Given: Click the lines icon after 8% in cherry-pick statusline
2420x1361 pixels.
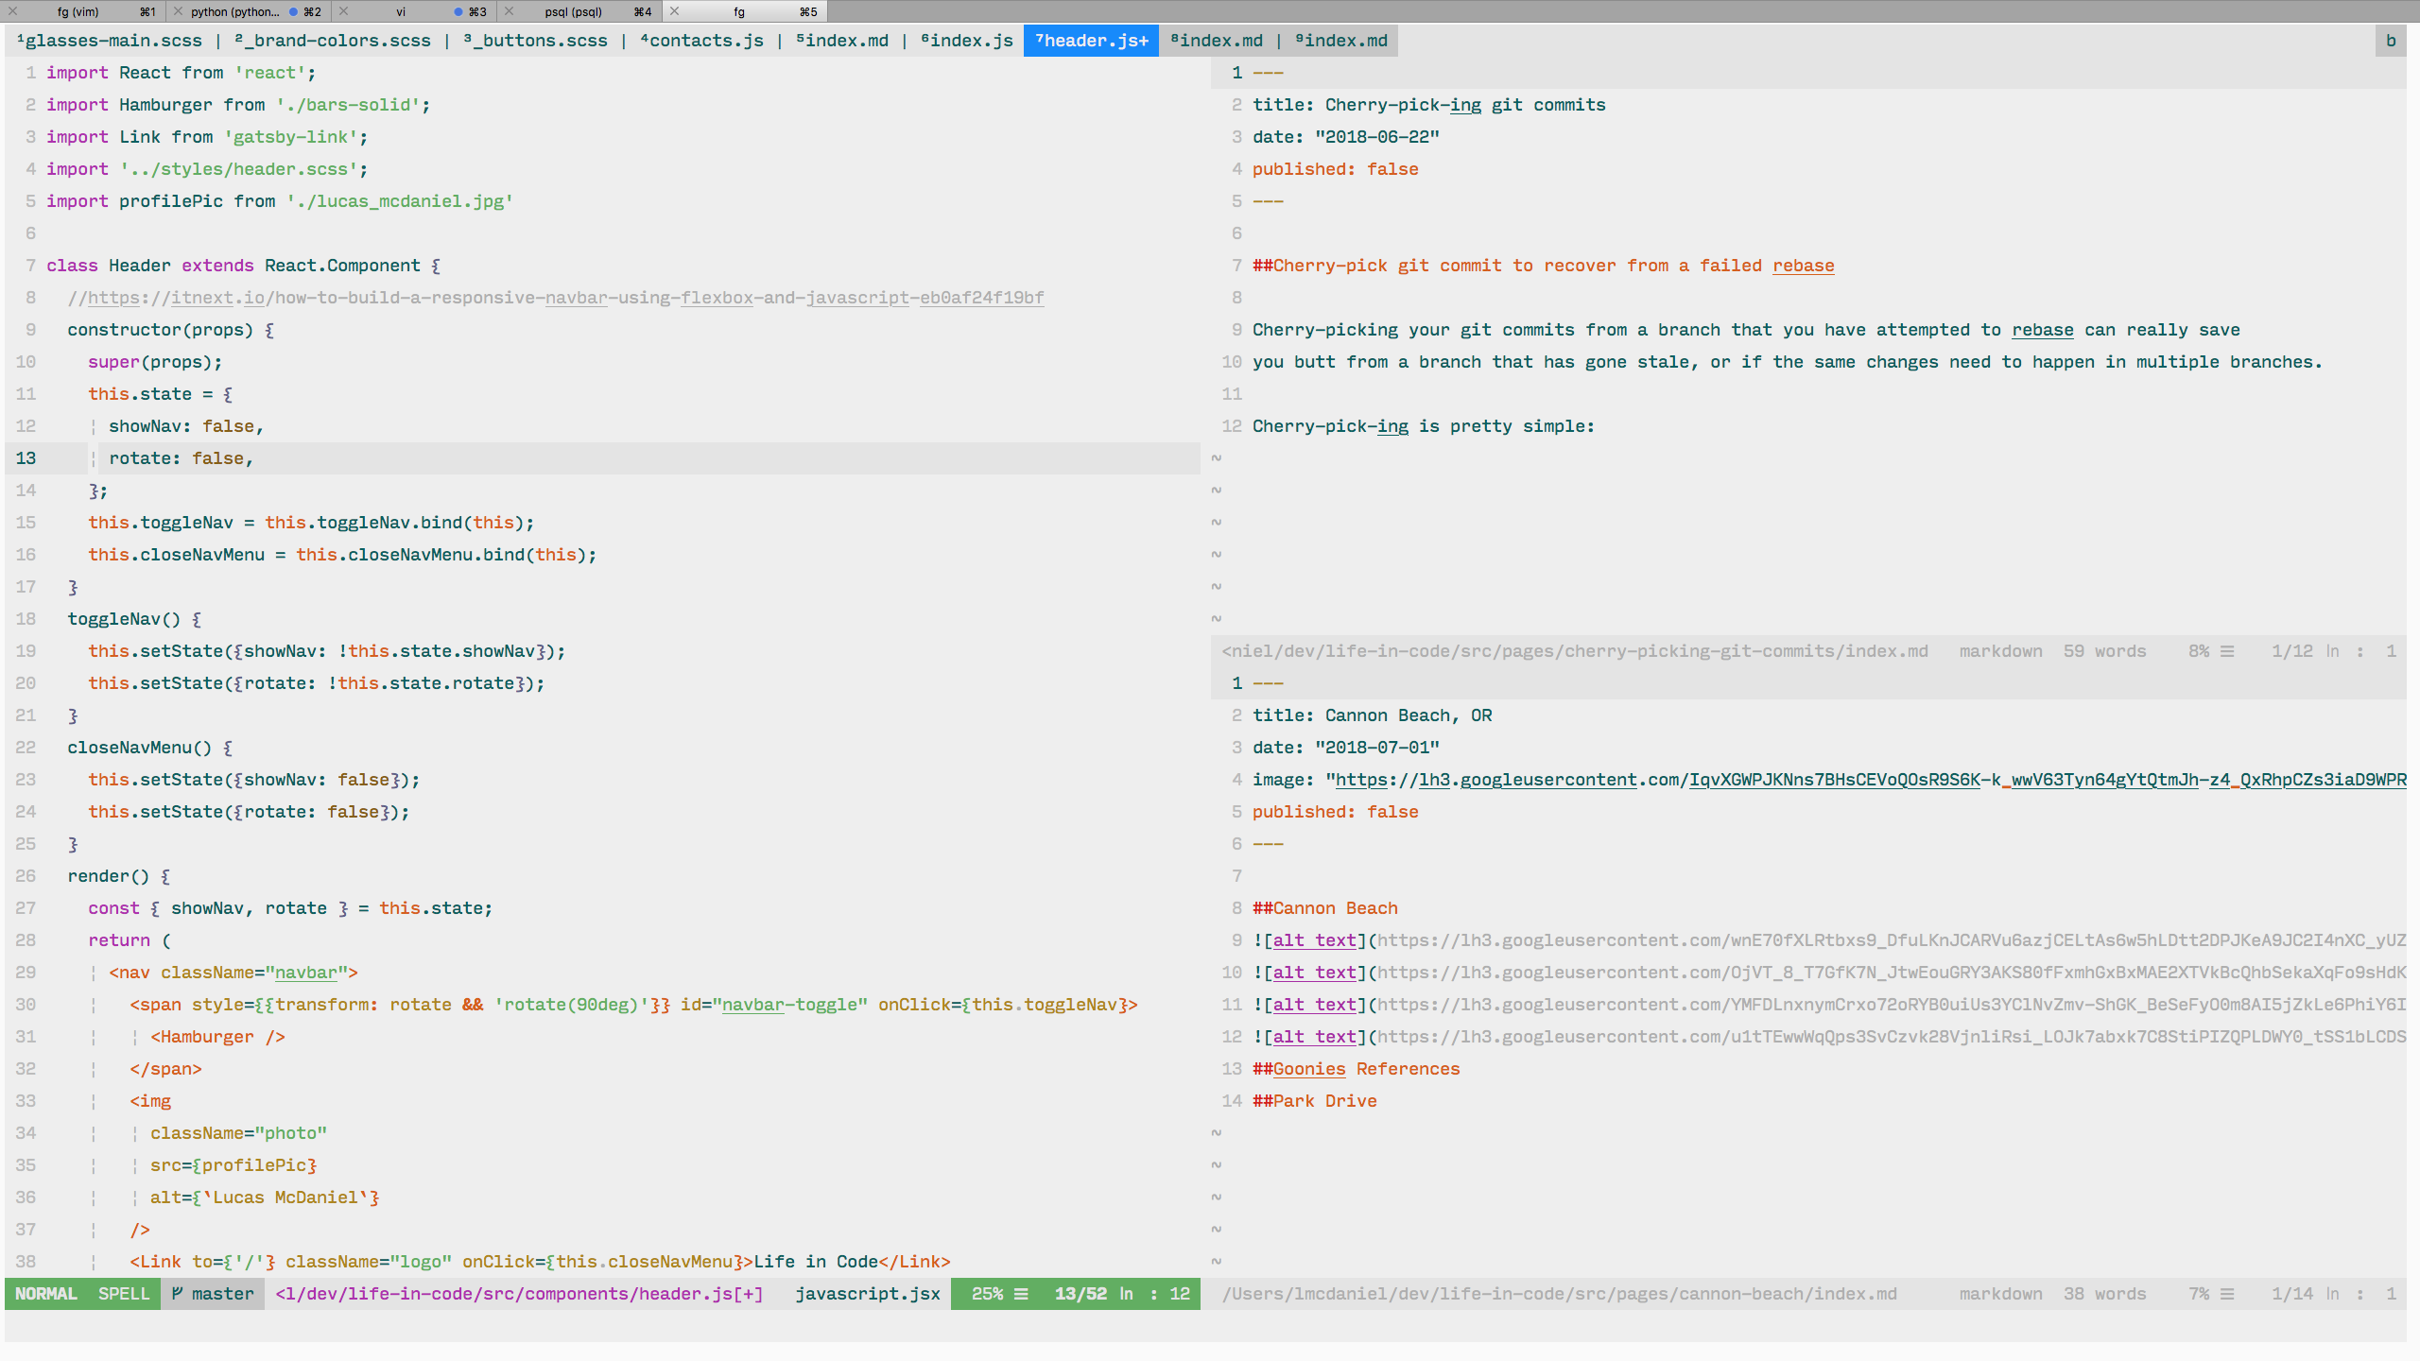Looking at the screenshot, I should (x=2227, y=651).
